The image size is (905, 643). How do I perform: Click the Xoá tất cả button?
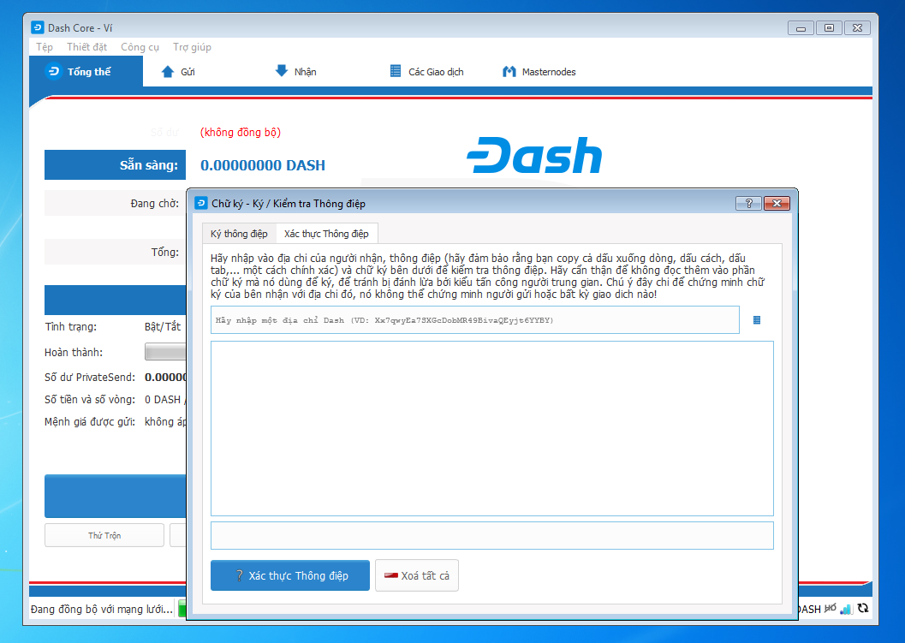[x=417, y=575]
